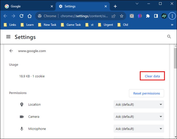Expand the Location permission dropdown
The height and width of the screenshot is (139, 177).
139,104
